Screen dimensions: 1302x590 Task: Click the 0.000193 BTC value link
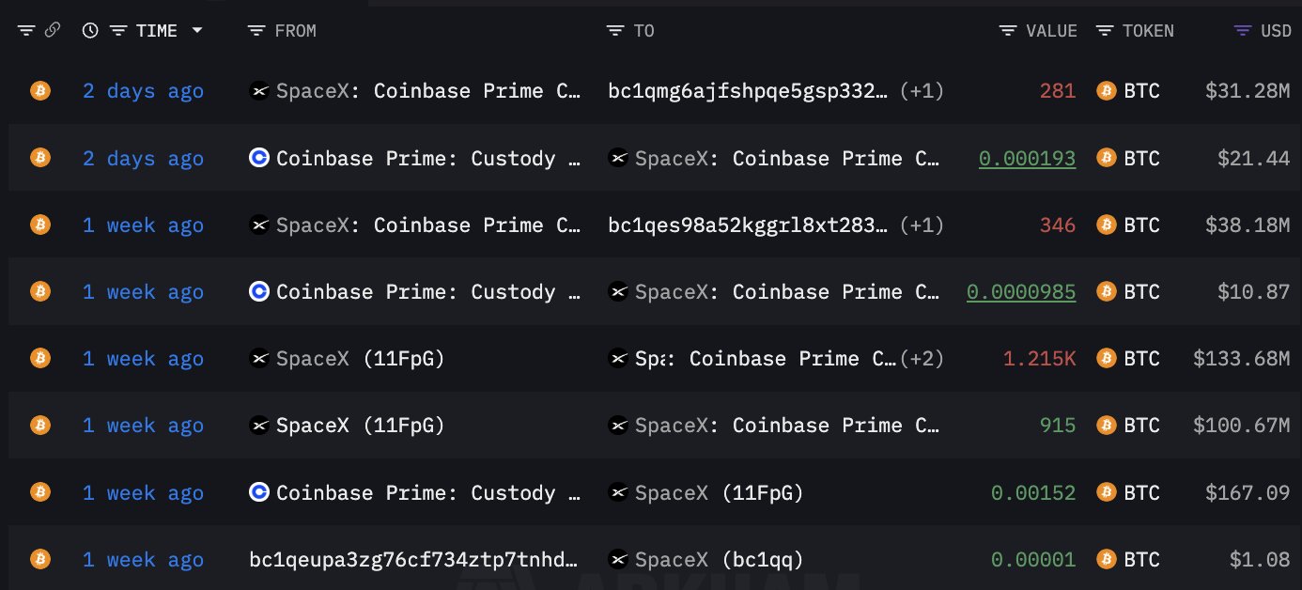[1027, 159]
